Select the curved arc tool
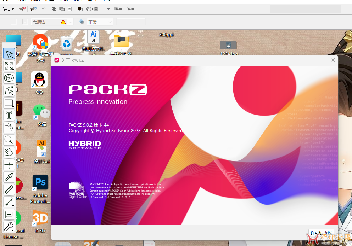 9,128
